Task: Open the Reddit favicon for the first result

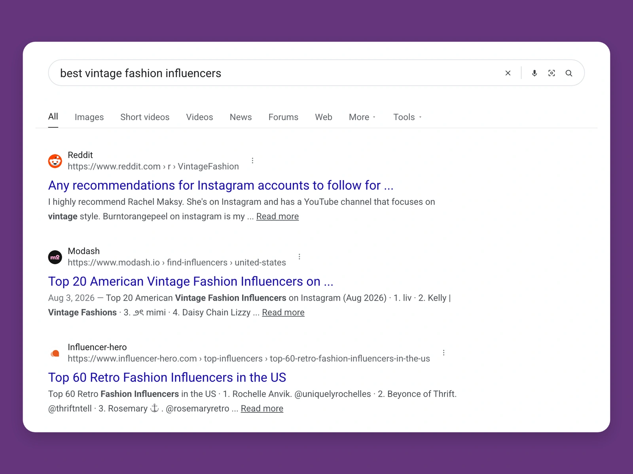Action: 55,161
